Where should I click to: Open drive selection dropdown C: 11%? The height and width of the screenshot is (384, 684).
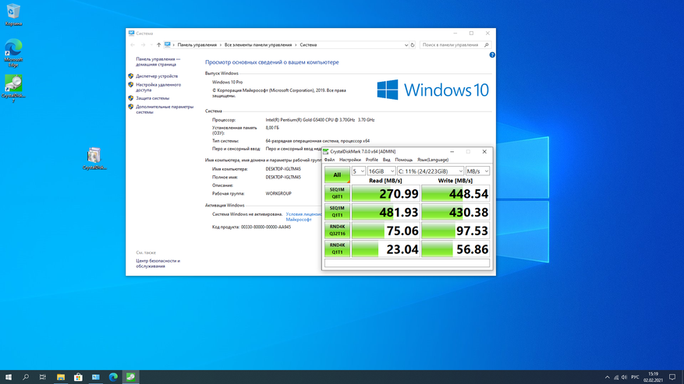[430, 171]
